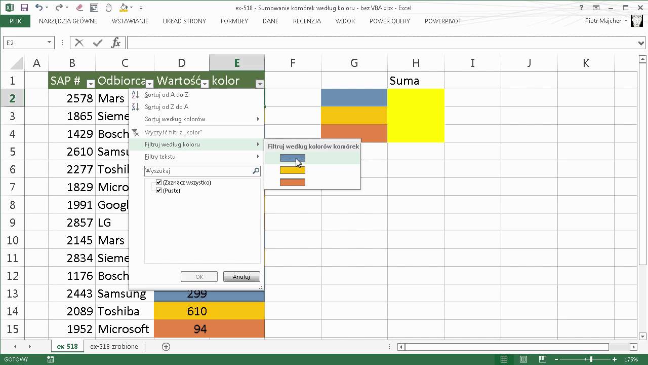Open the Odbiorca column filter dropdown
The image size is (648, 365).
pyautogui.click(x=149, y=84)
